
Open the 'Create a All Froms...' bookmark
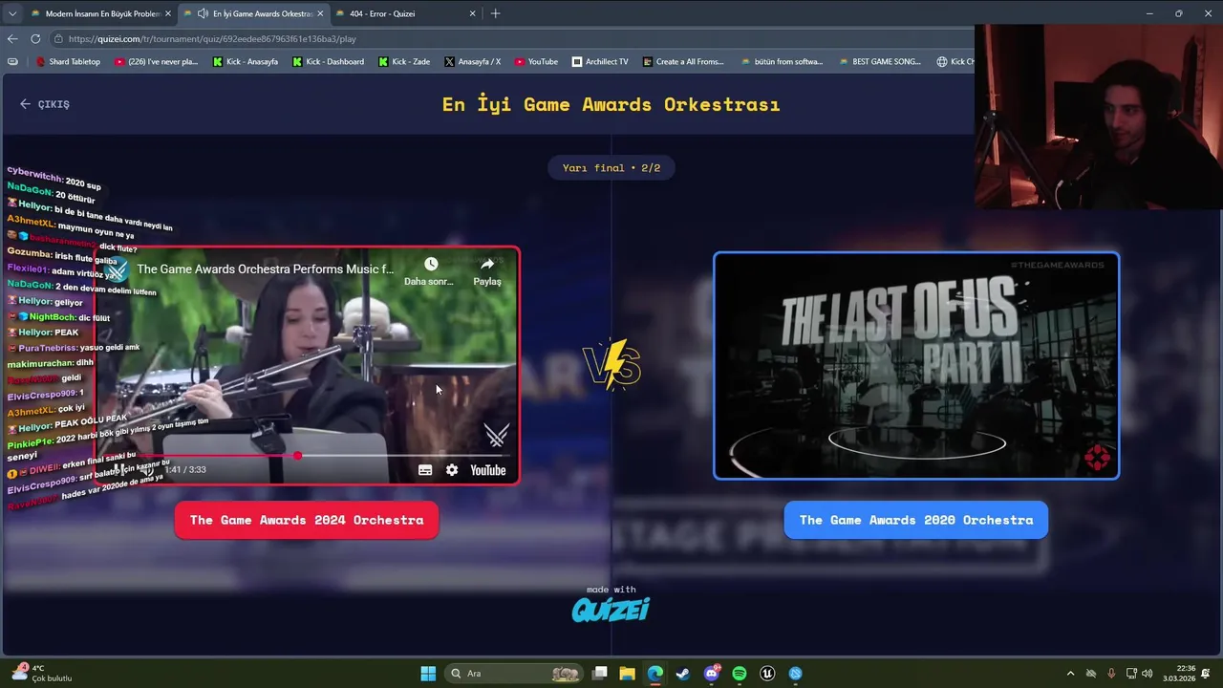pyautogui.click(x=683, y=61)
